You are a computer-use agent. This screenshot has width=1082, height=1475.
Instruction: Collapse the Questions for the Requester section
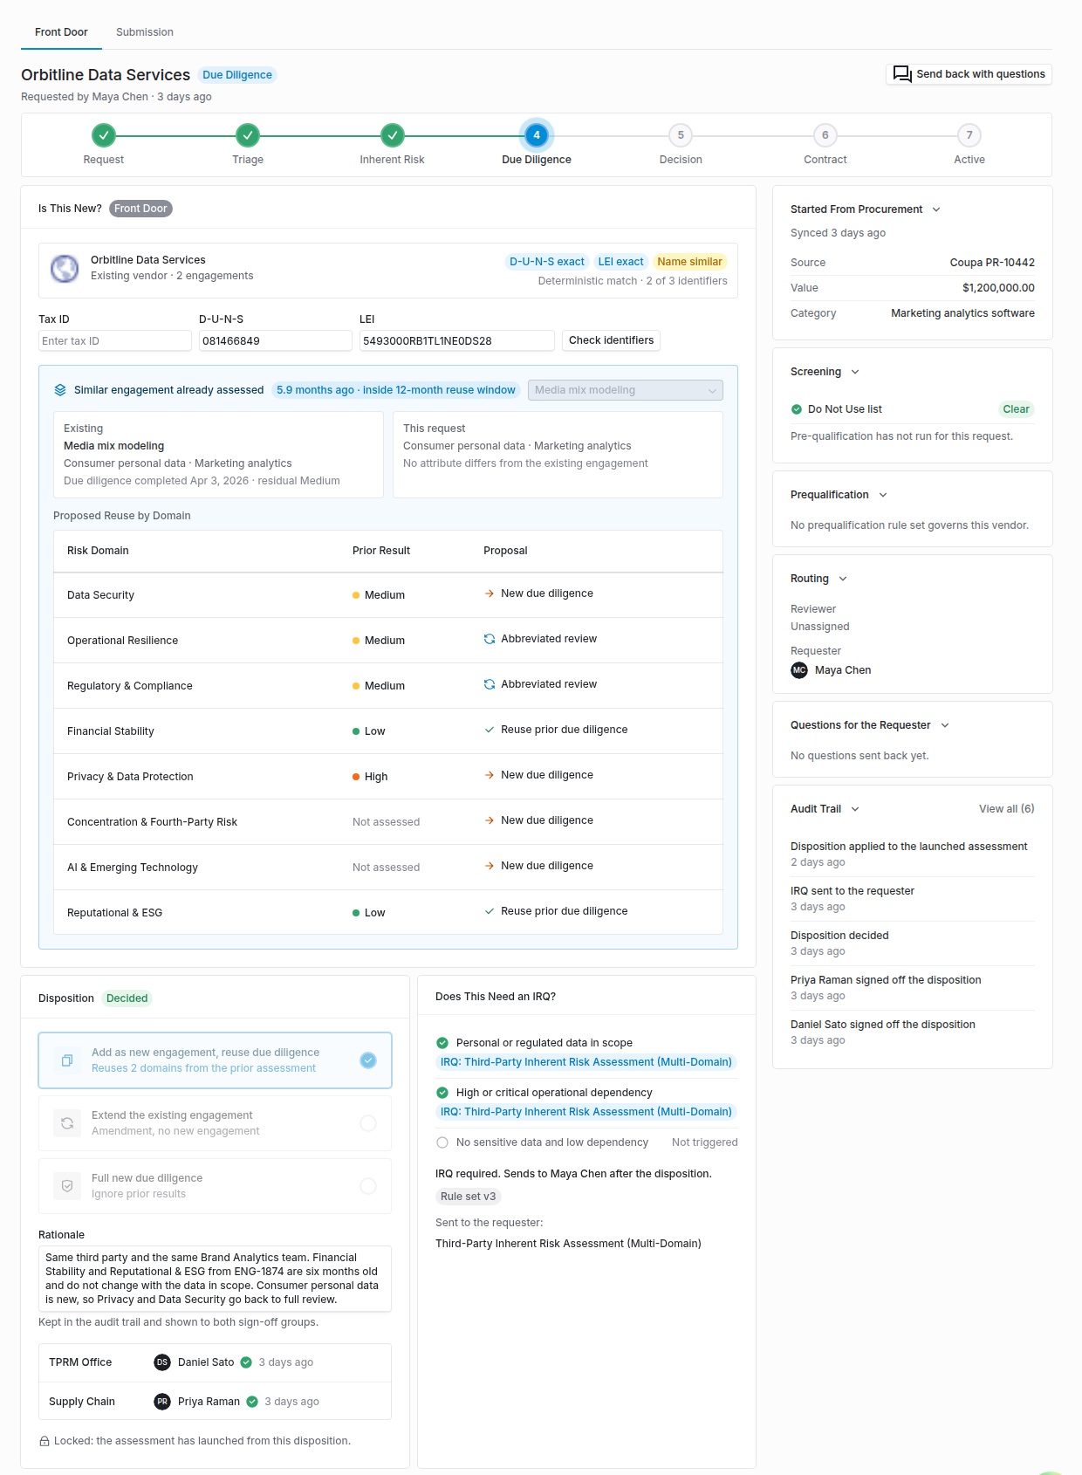click(x=945, y=725)
